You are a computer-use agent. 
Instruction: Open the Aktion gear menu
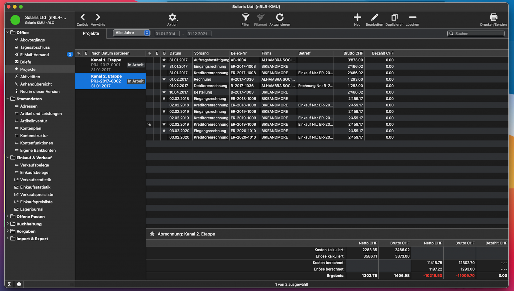tap(172, 18)
